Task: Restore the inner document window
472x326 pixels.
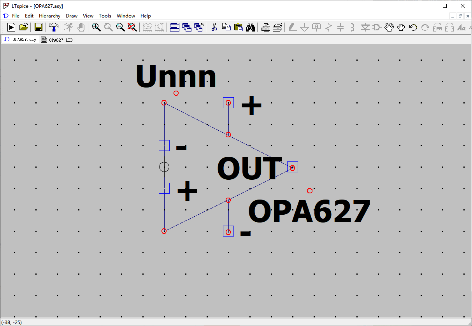Action: pos(460,16)
